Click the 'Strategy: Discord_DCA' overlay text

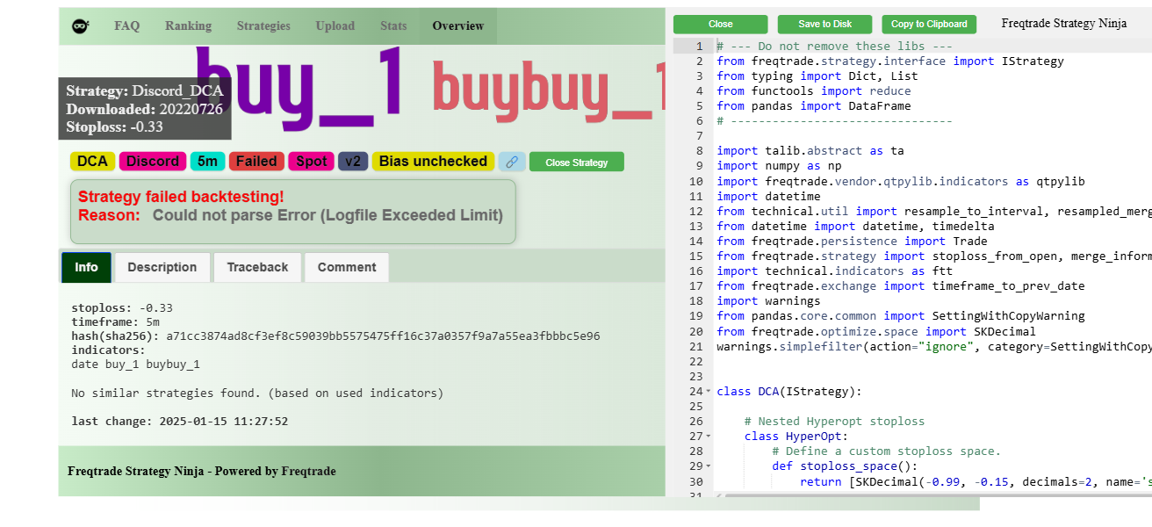[x=144, y=91]
